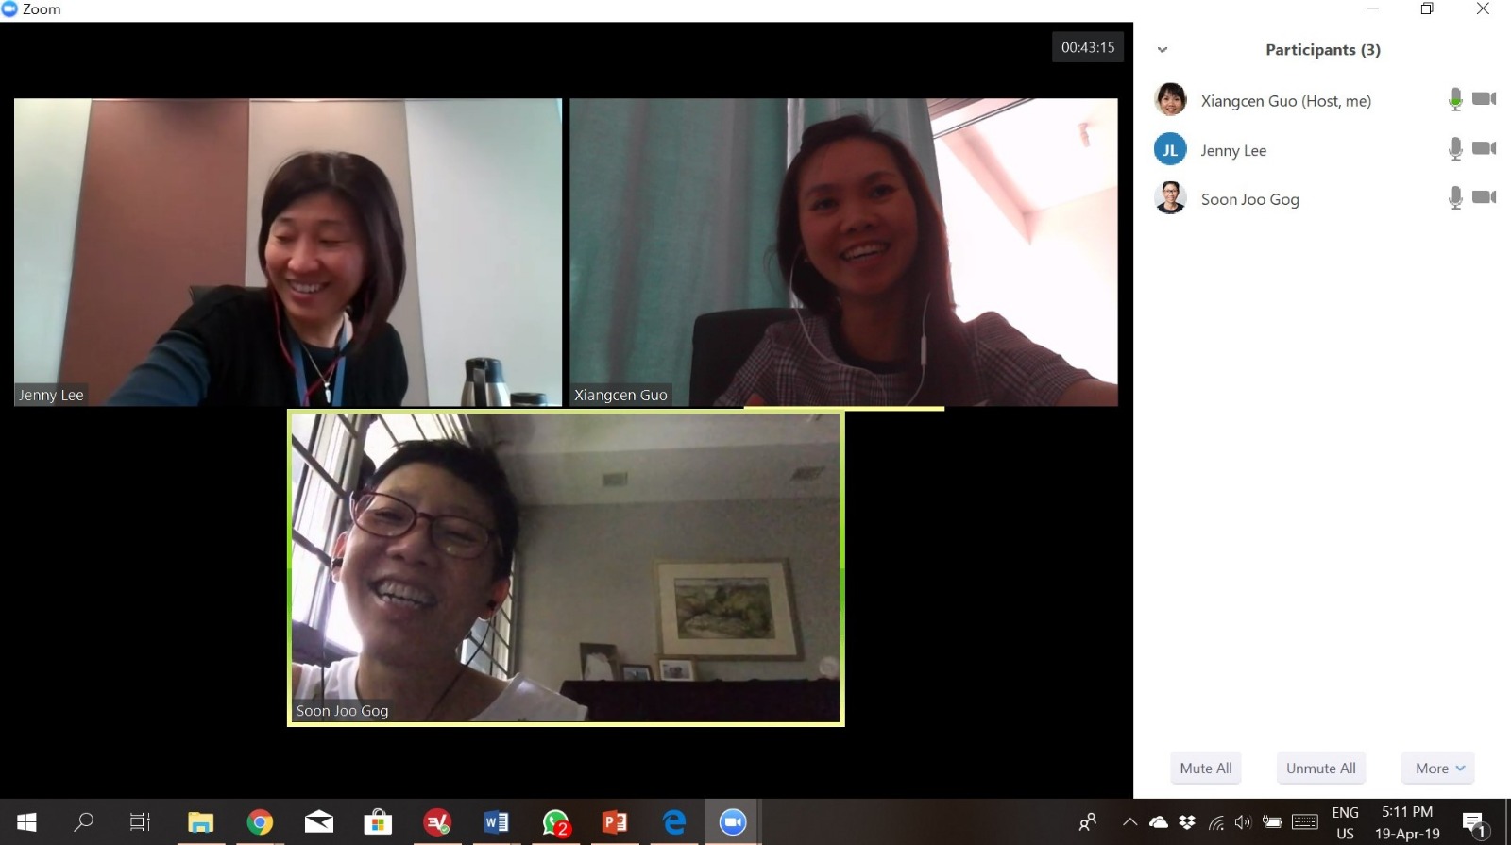The height and width of the screenshot is (845, 1511).
Task: Click the meeting timer 00:43:15
Action: pyautogui.click(x=1088, y=47)
